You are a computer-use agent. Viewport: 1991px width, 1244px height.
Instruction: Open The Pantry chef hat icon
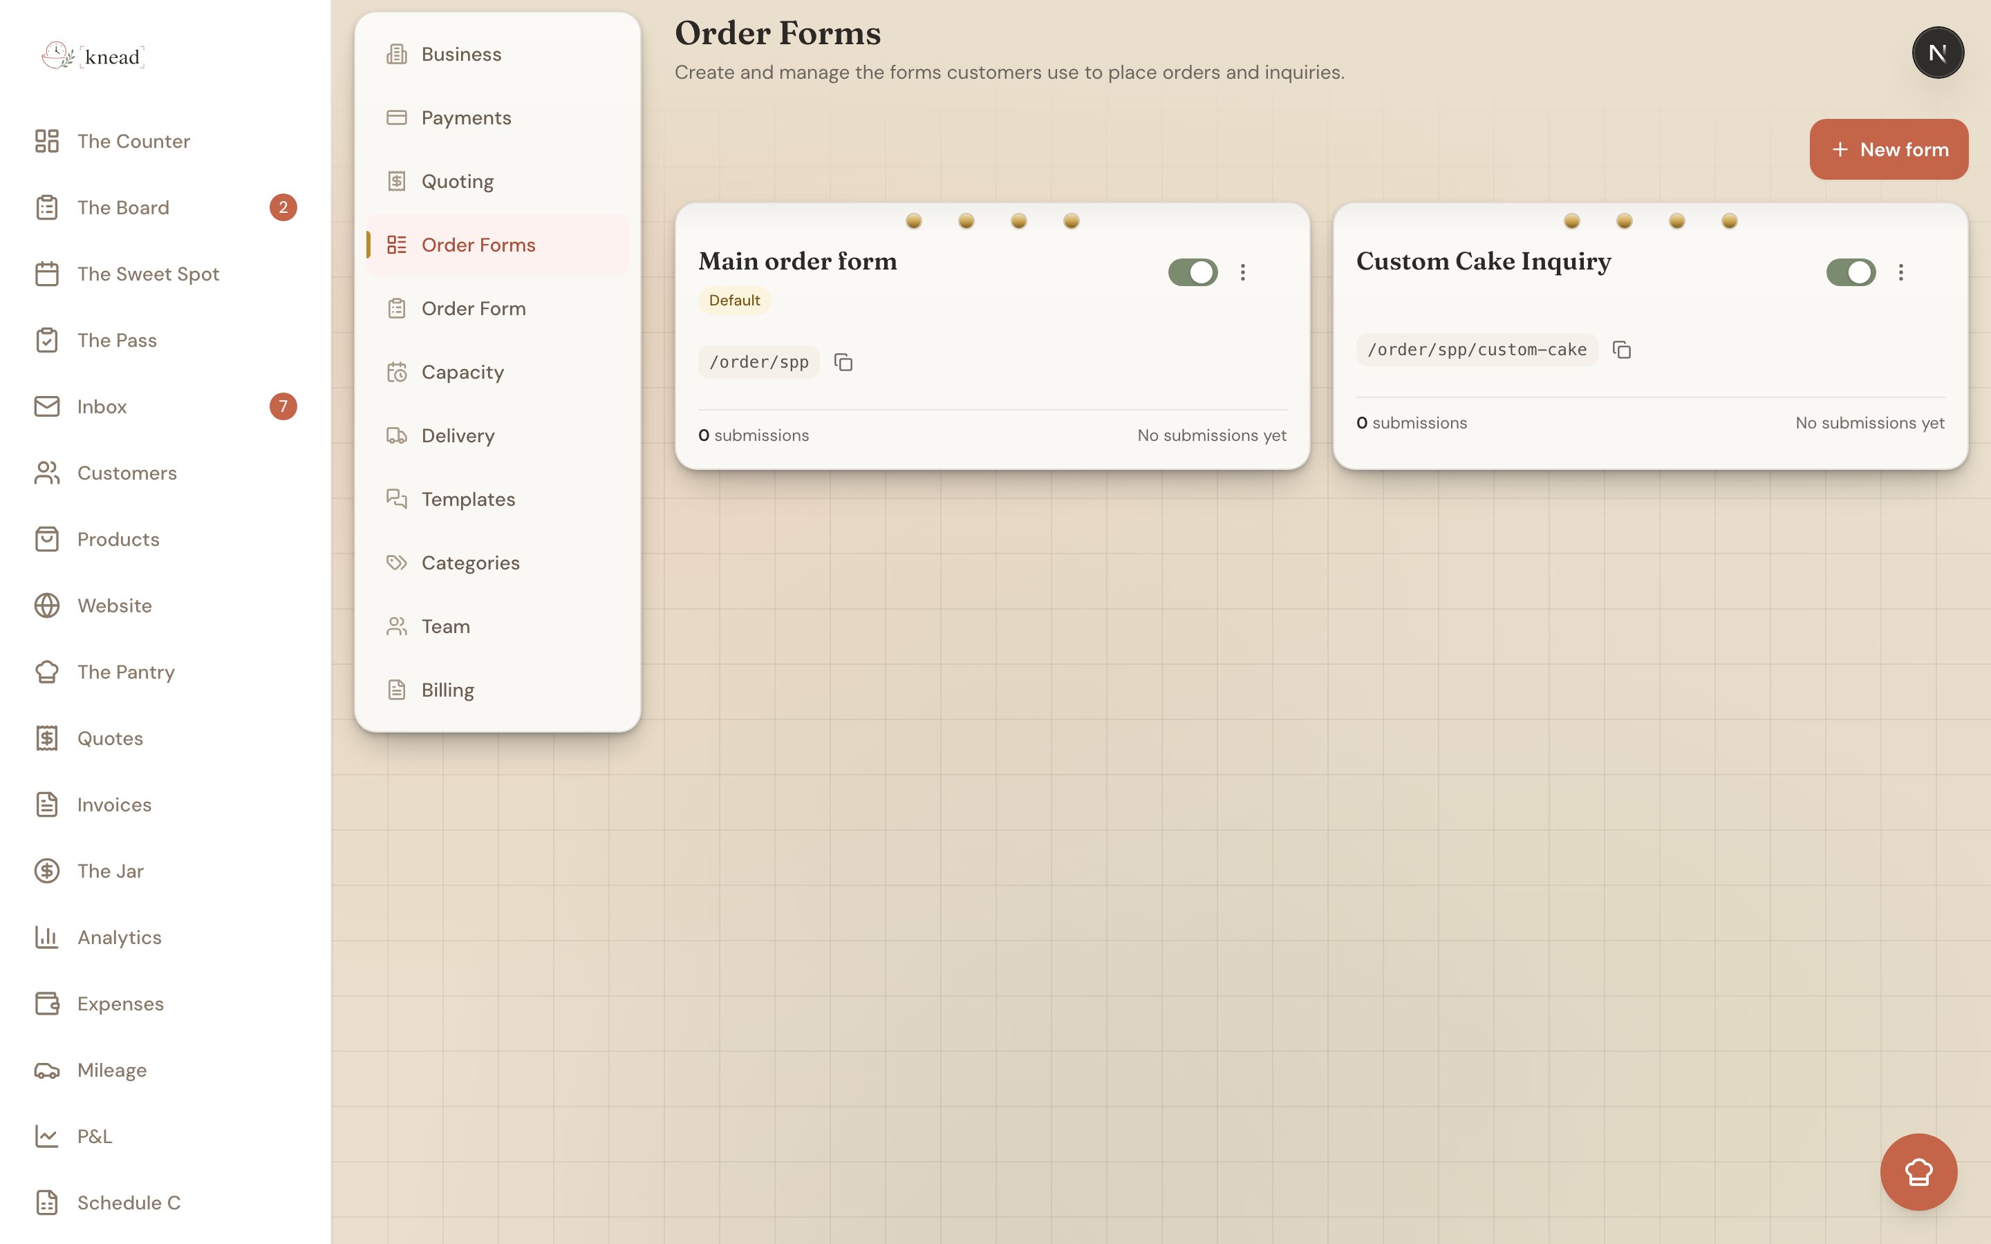[47, 672]
